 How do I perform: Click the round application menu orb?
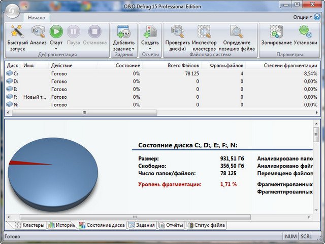click(x=12, y=11)
